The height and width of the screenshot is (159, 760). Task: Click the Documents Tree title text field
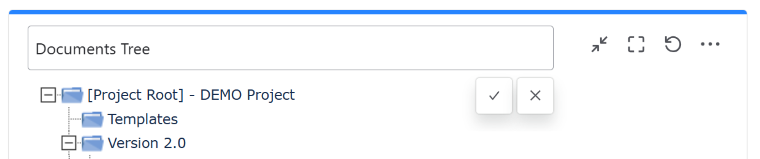point(290,48)
